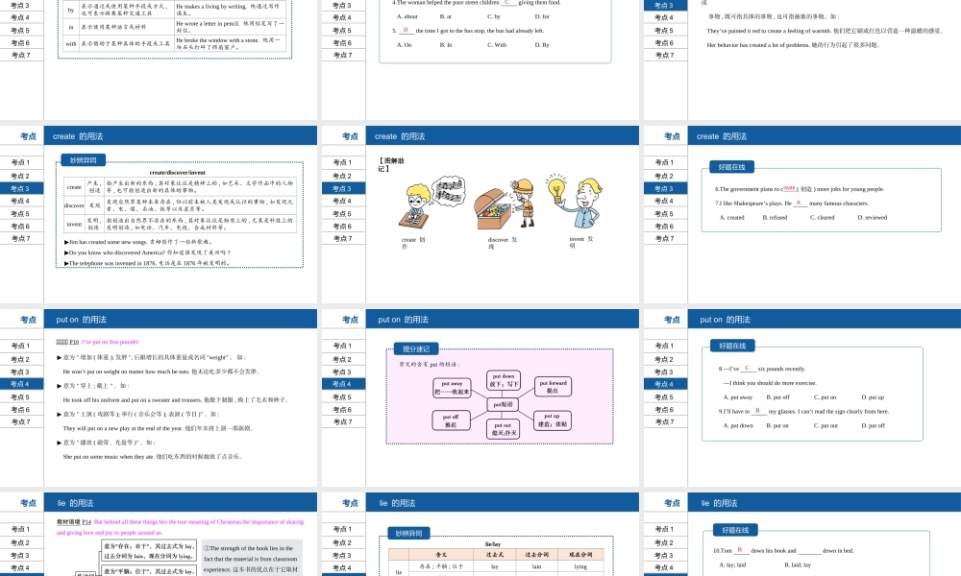Click the 过去分词 header in the lie/lay table
Image resolution: width=961 pixels, height=576 pixels.
pos(536,555)
